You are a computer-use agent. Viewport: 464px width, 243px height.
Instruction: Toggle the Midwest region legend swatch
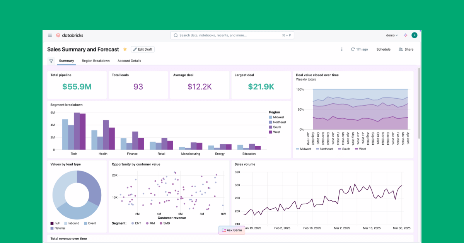click(271, 117)
